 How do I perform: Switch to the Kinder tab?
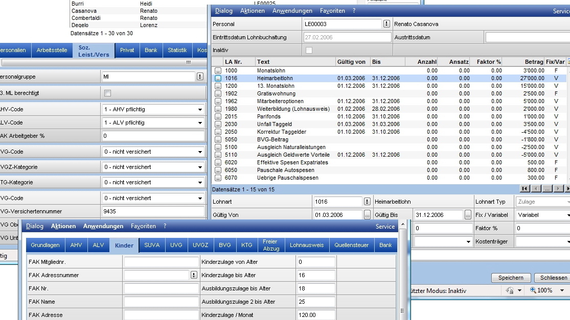pyautogui.click(x=124, y=245)
